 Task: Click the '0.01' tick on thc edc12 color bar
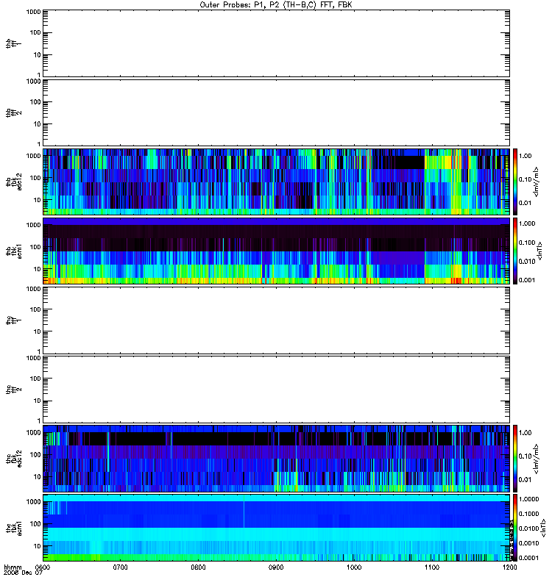tap(525, 480)
